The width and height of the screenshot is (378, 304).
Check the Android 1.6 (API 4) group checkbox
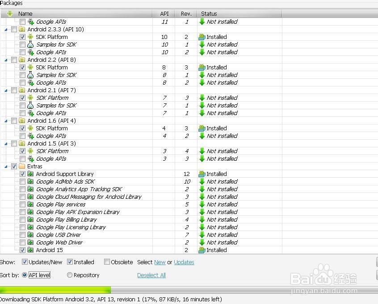[x=14, y=120]
